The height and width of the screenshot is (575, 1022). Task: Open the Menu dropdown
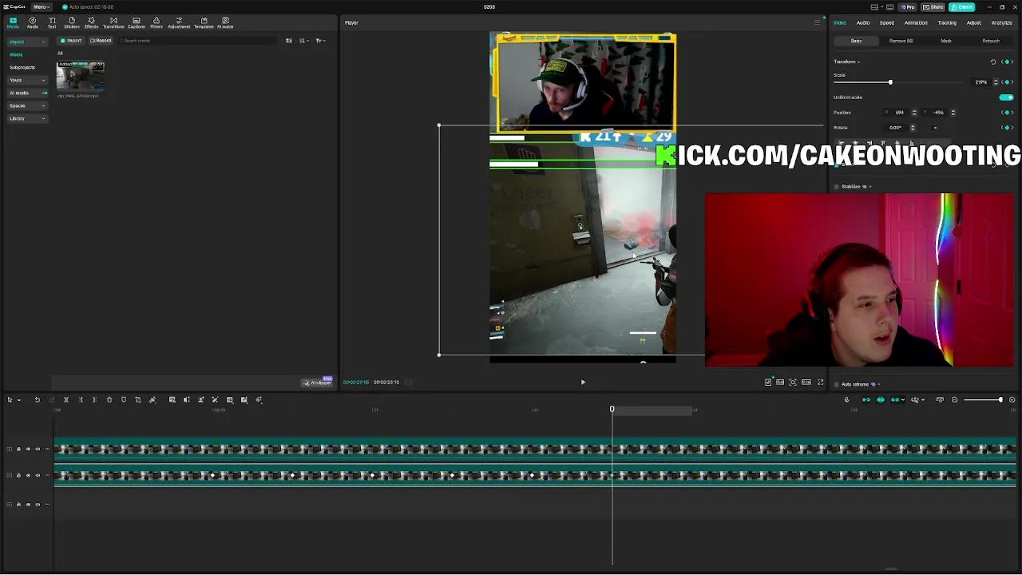pyautogui.click(x=40, y=6)
